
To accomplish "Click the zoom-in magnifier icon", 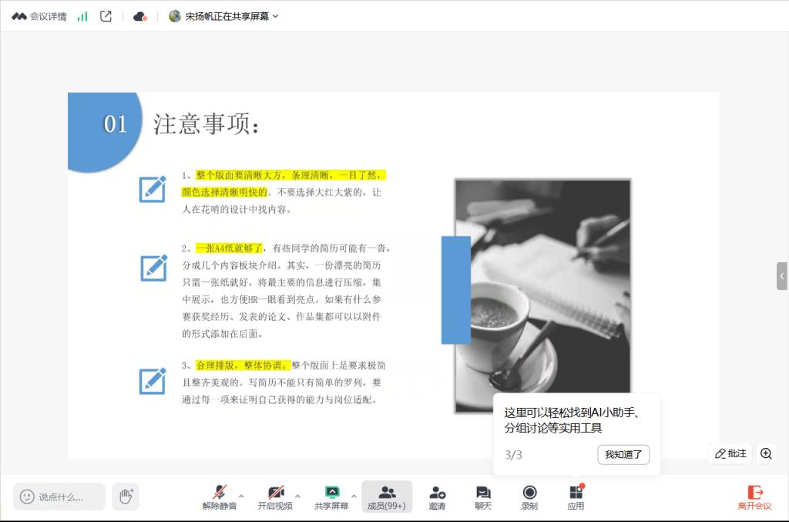I will point(766,453).
